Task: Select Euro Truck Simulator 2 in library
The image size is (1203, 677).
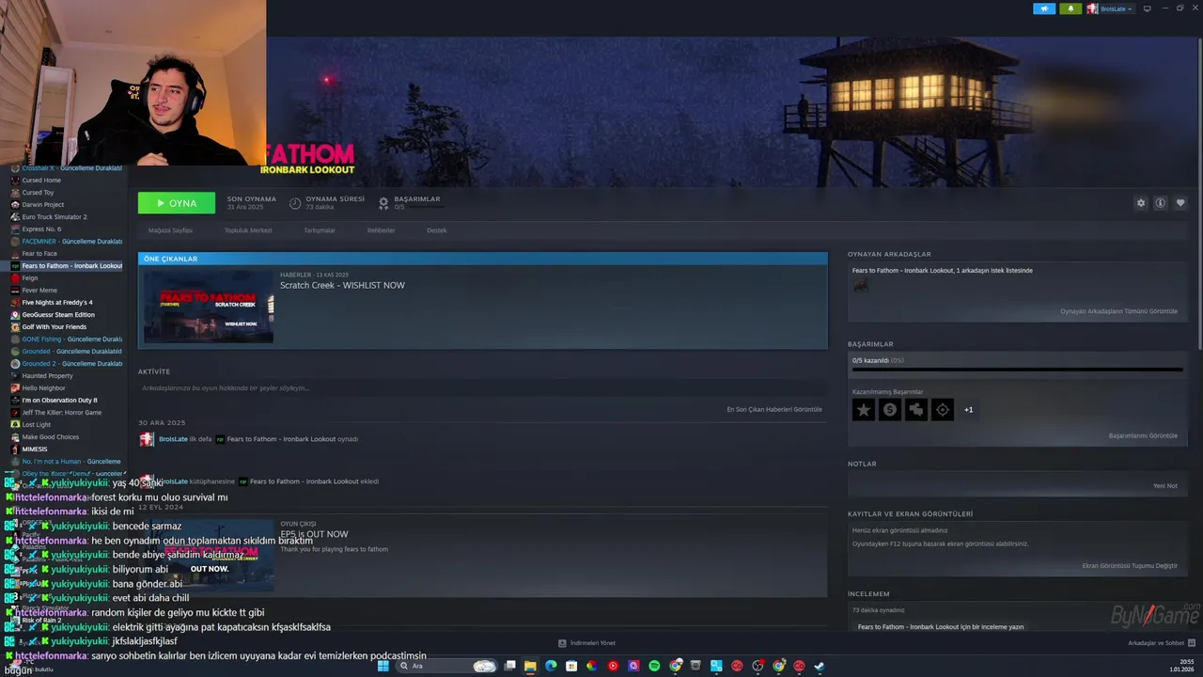Action: 55,217
